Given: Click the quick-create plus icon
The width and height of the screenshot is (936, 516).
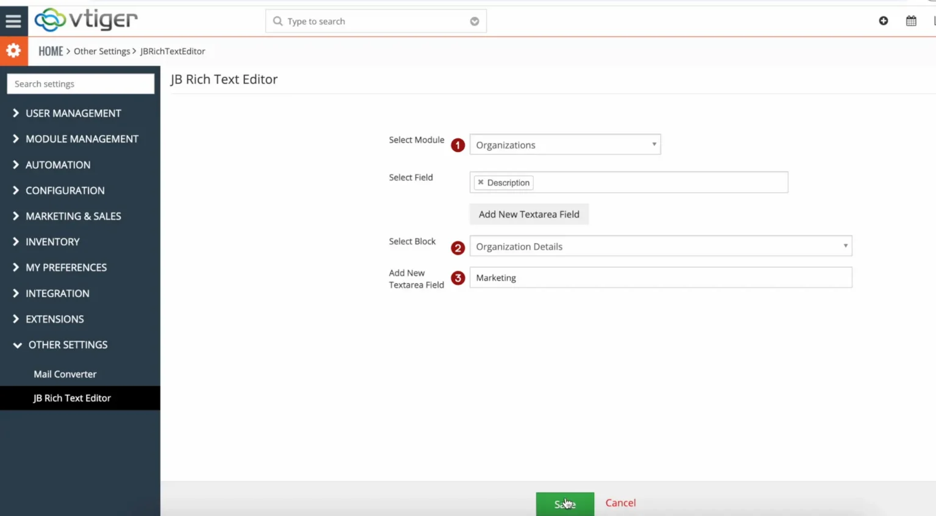Looking at the screenshot, I should pyautogui.click(x=883, y=20).
